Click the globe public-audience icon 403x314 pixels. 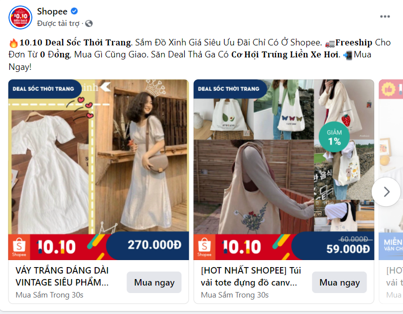tap(89, 23)
